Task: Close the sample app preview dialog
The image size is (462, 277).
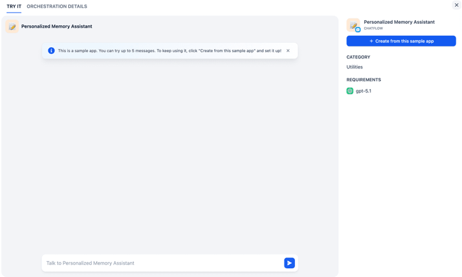Action: (456, 5)
